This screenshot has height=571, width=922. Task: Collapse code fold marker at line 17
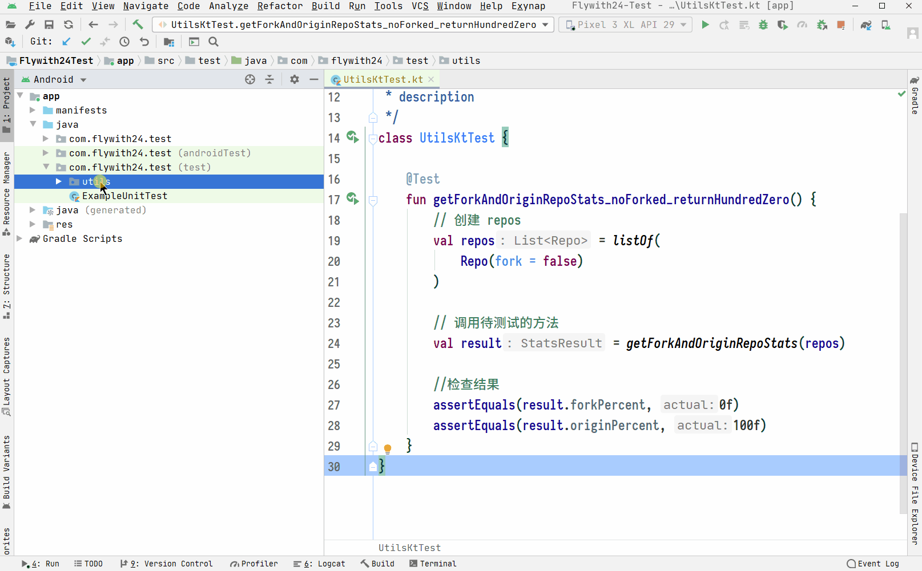(x=373, y=200)
